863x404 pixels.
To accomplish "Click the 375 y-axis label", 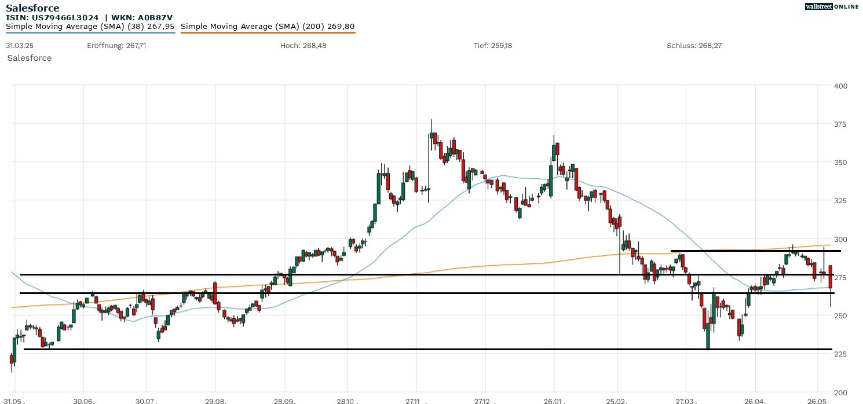I will (840, 124).
